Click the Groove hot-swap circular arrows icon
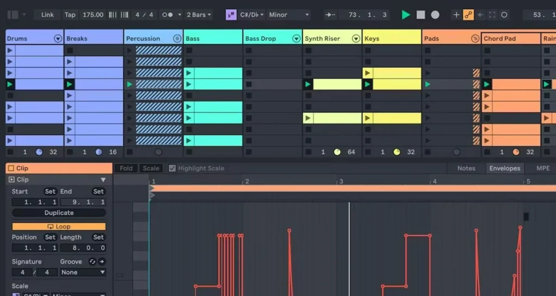Viewport: 556px width, 296px height. (x=92, y=262)
